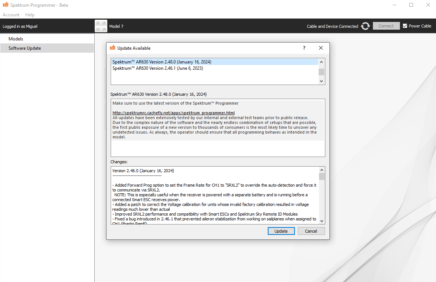Select Models in the sidebar
436x282 pixels.
tap(16, 39)
